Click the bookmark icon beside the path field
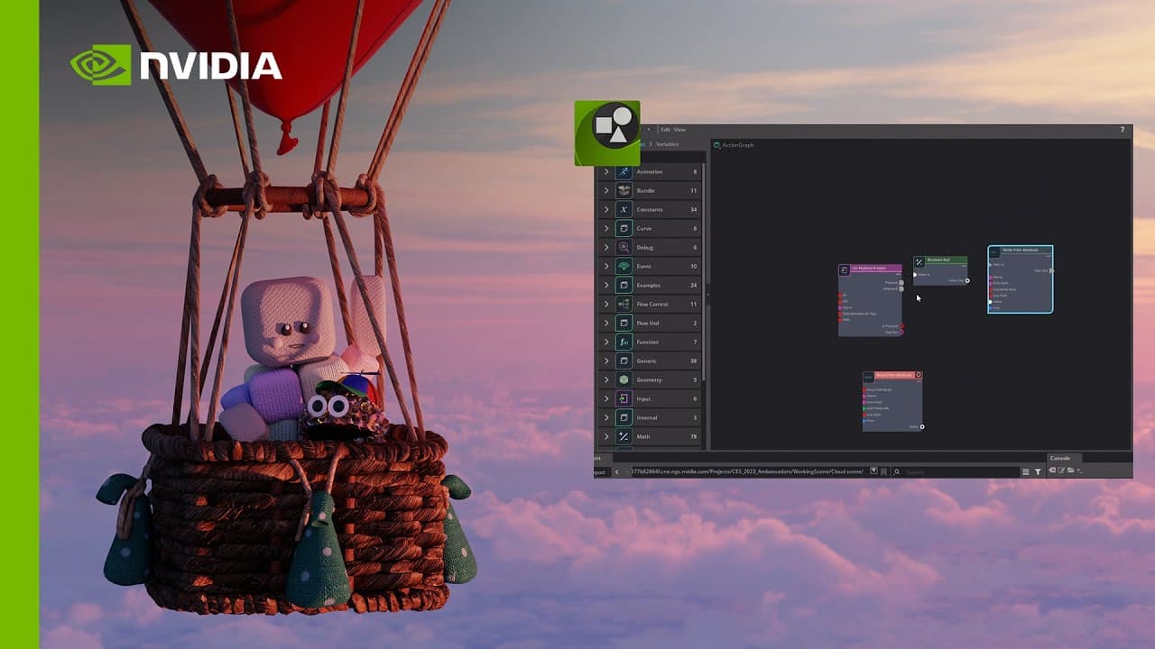The width and height of the screenshot is (1155, 649). pos(883,471)
